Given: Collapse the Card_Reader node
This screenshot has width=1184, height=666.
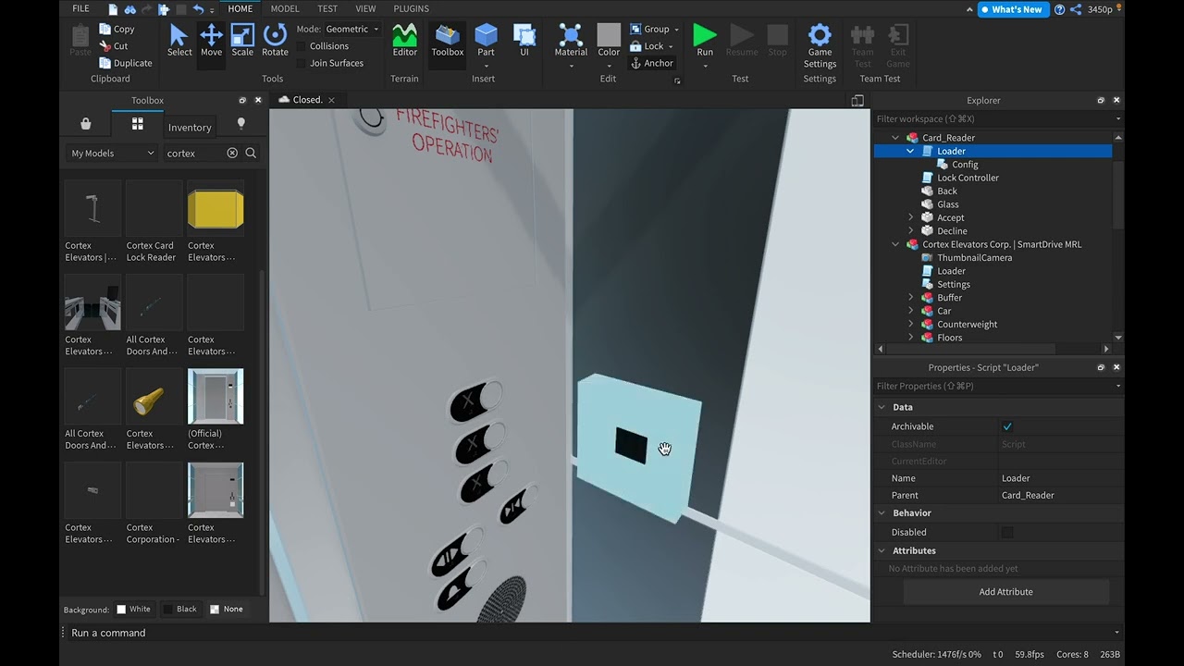Looking at the screenshot, I should pos(895,138).
